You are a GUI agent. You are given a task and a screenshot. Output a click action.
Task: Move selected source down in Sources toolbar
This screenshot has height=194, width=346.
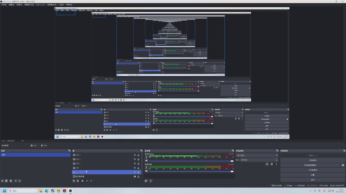[x=91, y=181]
